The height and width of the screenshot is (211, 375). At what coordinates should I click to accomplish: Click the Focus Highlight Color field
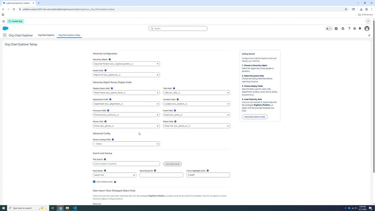[x=208, y=175]
